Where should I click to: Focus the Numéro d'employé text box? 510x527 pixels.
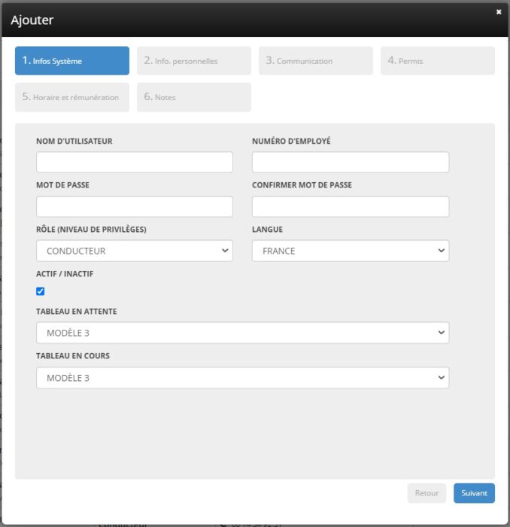point(350,162)
